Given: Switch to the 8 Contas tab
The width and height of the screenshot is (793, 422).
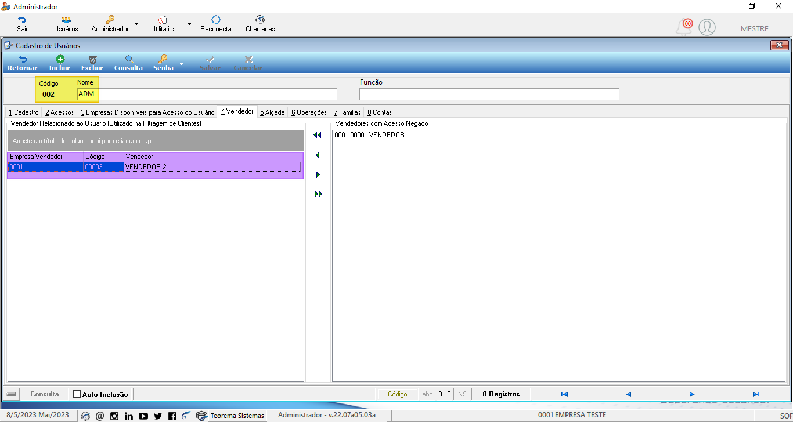Looking at the screenshot, I should pyautogui.click(x=380, y=112).
